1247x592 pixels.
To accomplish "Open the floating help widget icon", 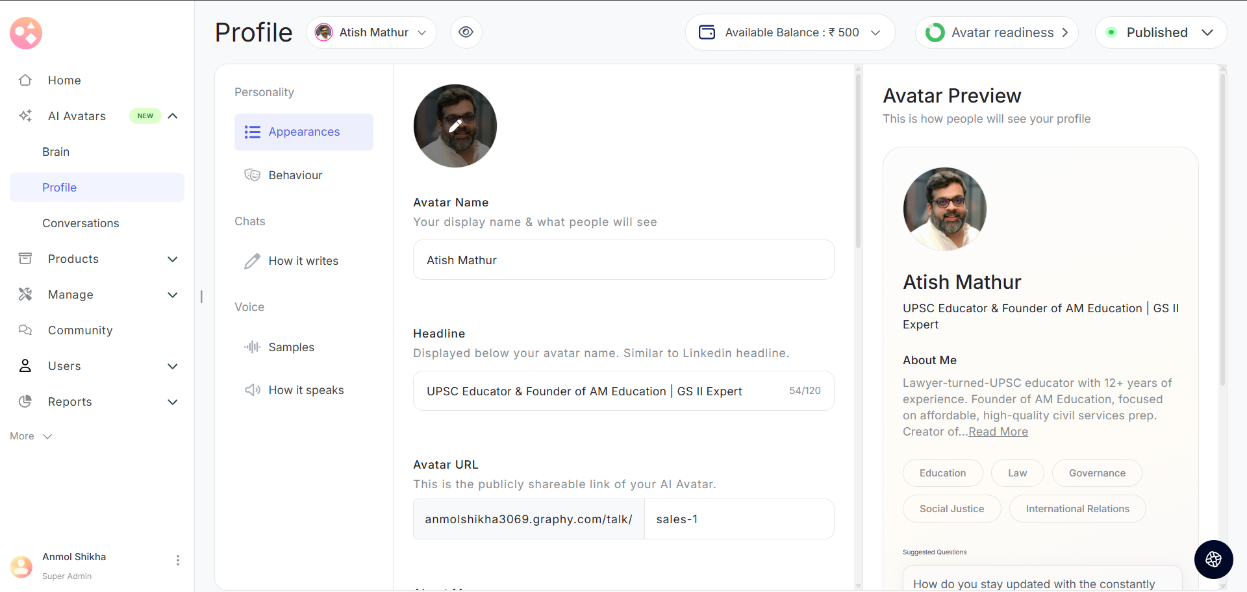I will 1213,559.
